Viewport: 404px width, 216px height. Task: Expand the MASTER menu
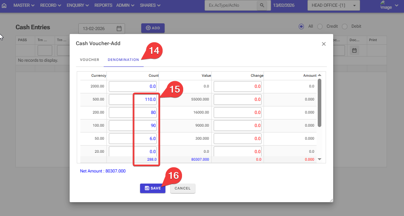coord(24,6)
